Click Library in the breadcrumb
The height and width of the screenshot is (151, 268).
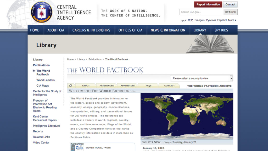(x=81, y=59)
